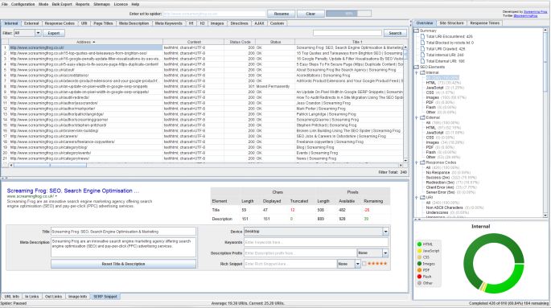Click the crawl progress bar
The height and width of the screenshot is (308, 551).
348,14
